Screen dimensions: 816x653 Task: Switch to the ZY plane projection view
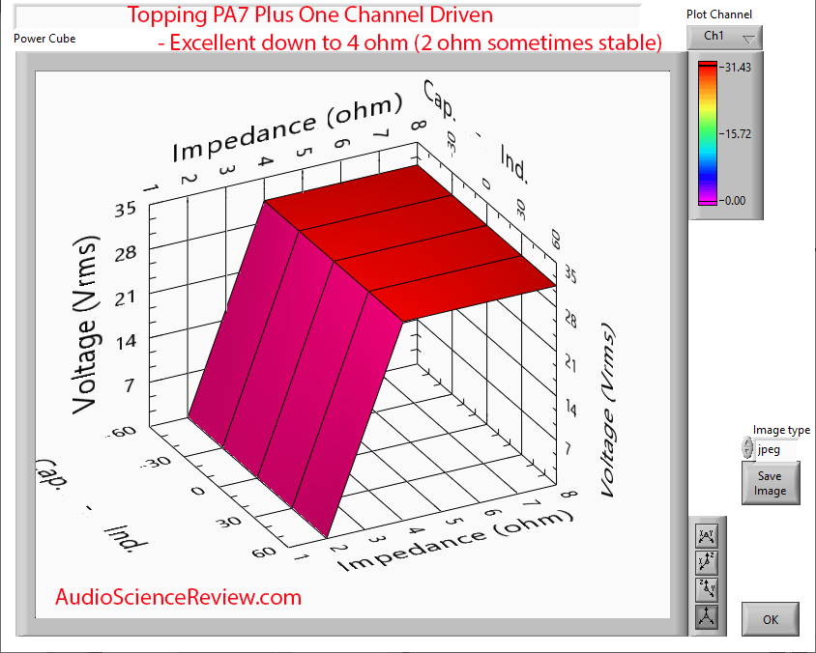(x=706, y=589)
